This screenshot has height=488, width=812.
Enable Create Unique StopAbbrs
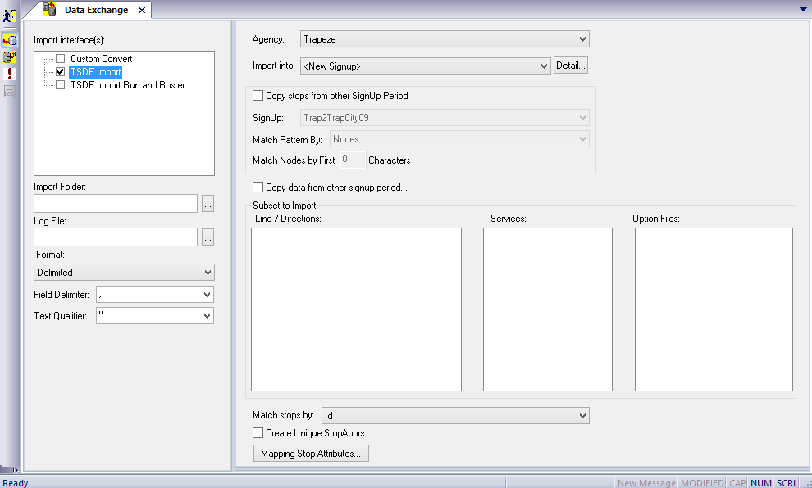(x=258, y=433)
